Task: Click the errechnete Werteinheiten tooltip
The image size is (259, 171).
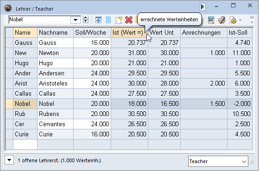Action: coord(170,19)
